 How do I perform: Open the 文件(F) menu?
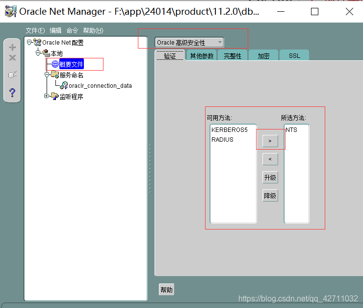coord(35,30)
